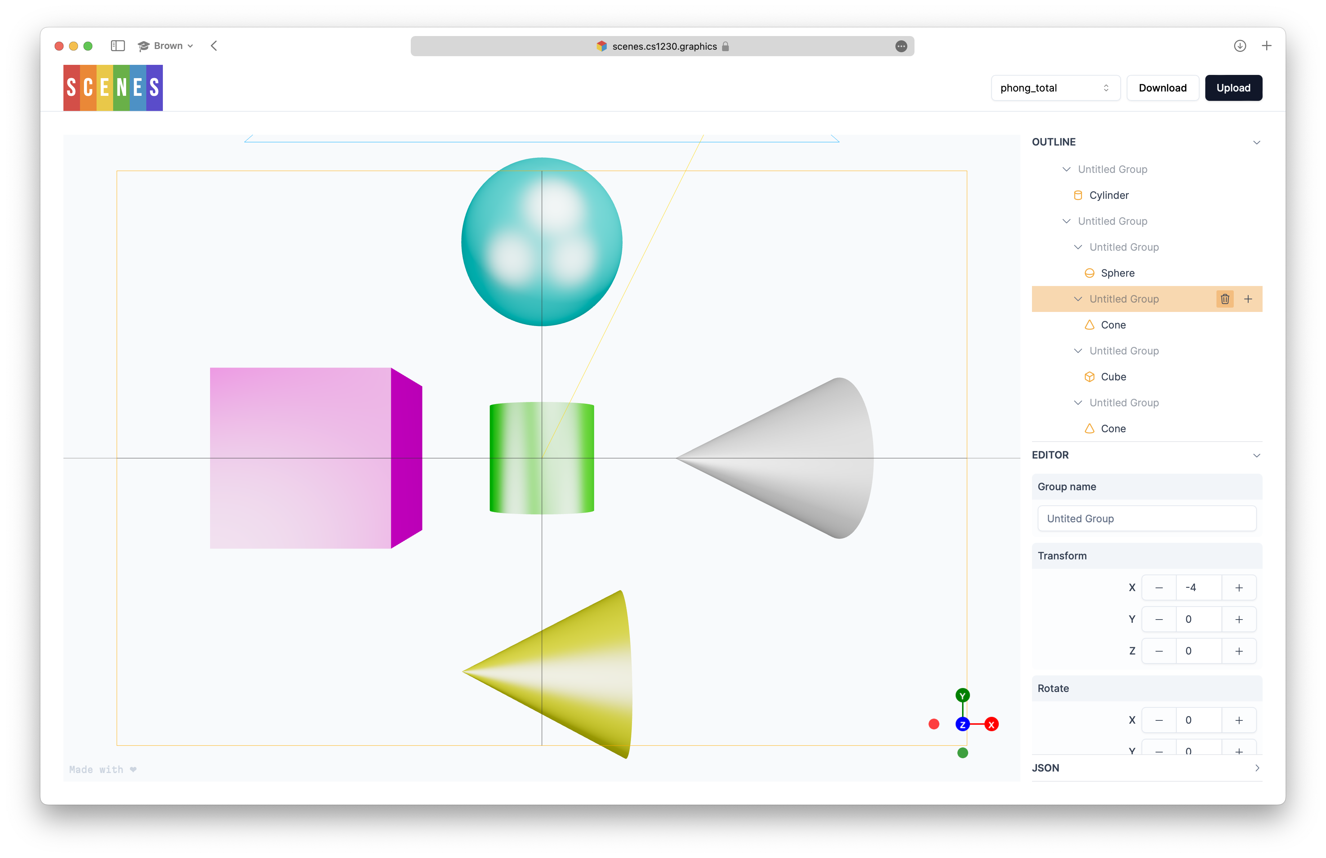The height and width of the screenshot is (858, 1326).
Task: Click the Upload button
Action: click(1233, 88)
